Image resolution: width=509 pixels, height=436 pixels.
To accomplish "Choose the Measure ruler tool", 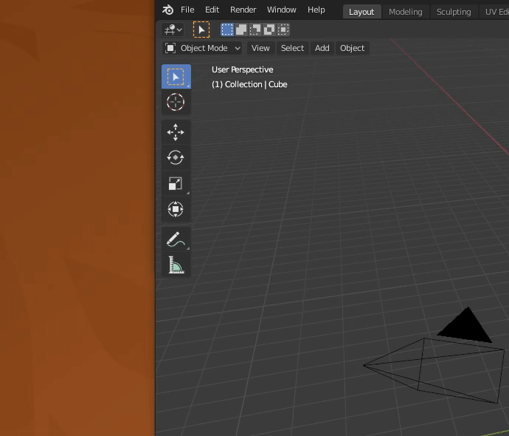I will tap(176, 265).
